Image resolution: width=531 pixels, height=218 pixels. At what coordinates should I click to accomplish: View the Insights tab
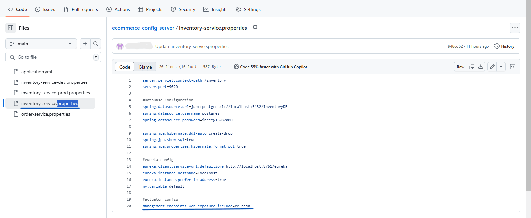216,9
